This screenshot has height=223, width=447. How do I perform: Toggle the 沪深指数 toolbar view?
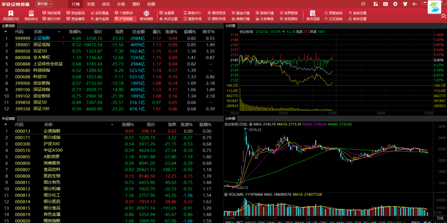(123, 19)
